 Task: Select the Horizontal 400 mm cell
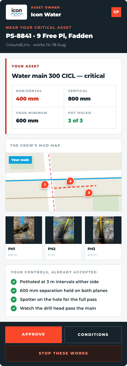(x=38, y=96)
